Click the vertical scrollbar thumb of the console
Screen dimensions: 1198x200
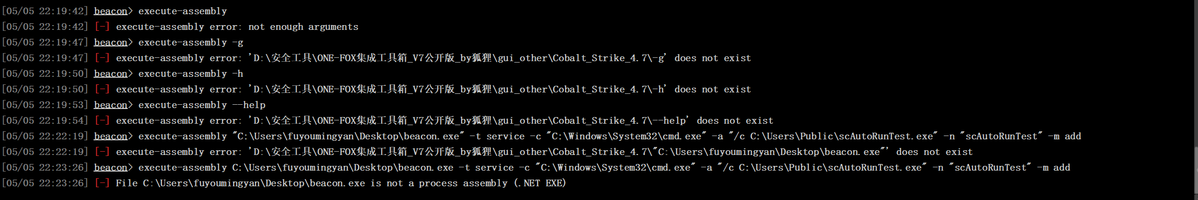pos(1196,171)
